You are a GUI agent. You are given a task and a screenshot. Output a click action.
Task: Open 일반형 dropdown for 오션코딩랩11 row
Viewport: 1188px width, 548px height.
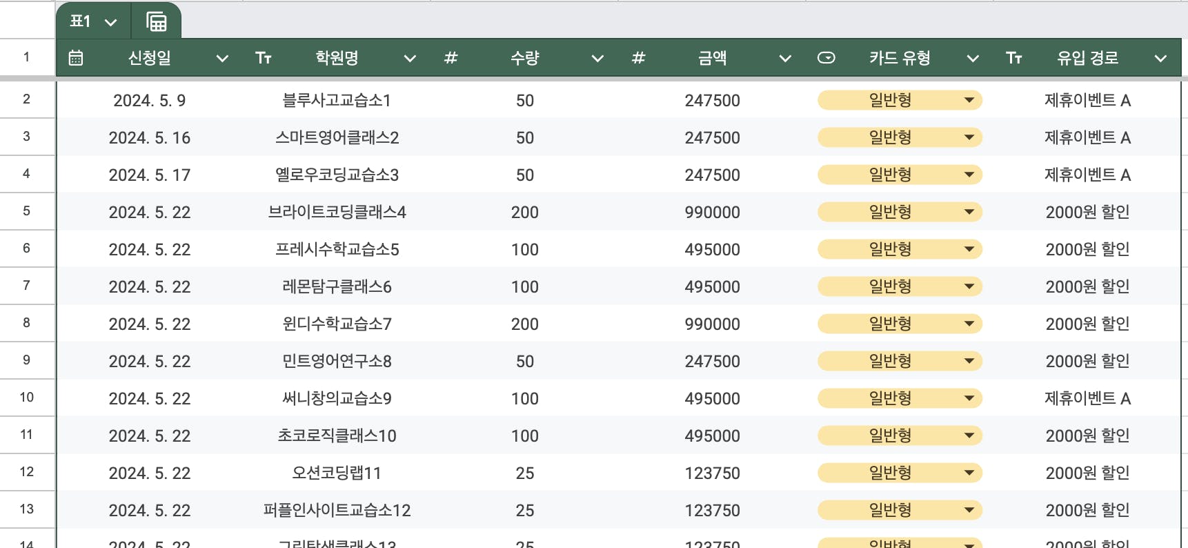point(969,473)
